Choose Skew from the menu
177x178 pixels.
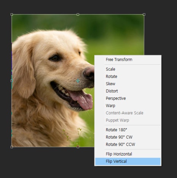point(128,84)
